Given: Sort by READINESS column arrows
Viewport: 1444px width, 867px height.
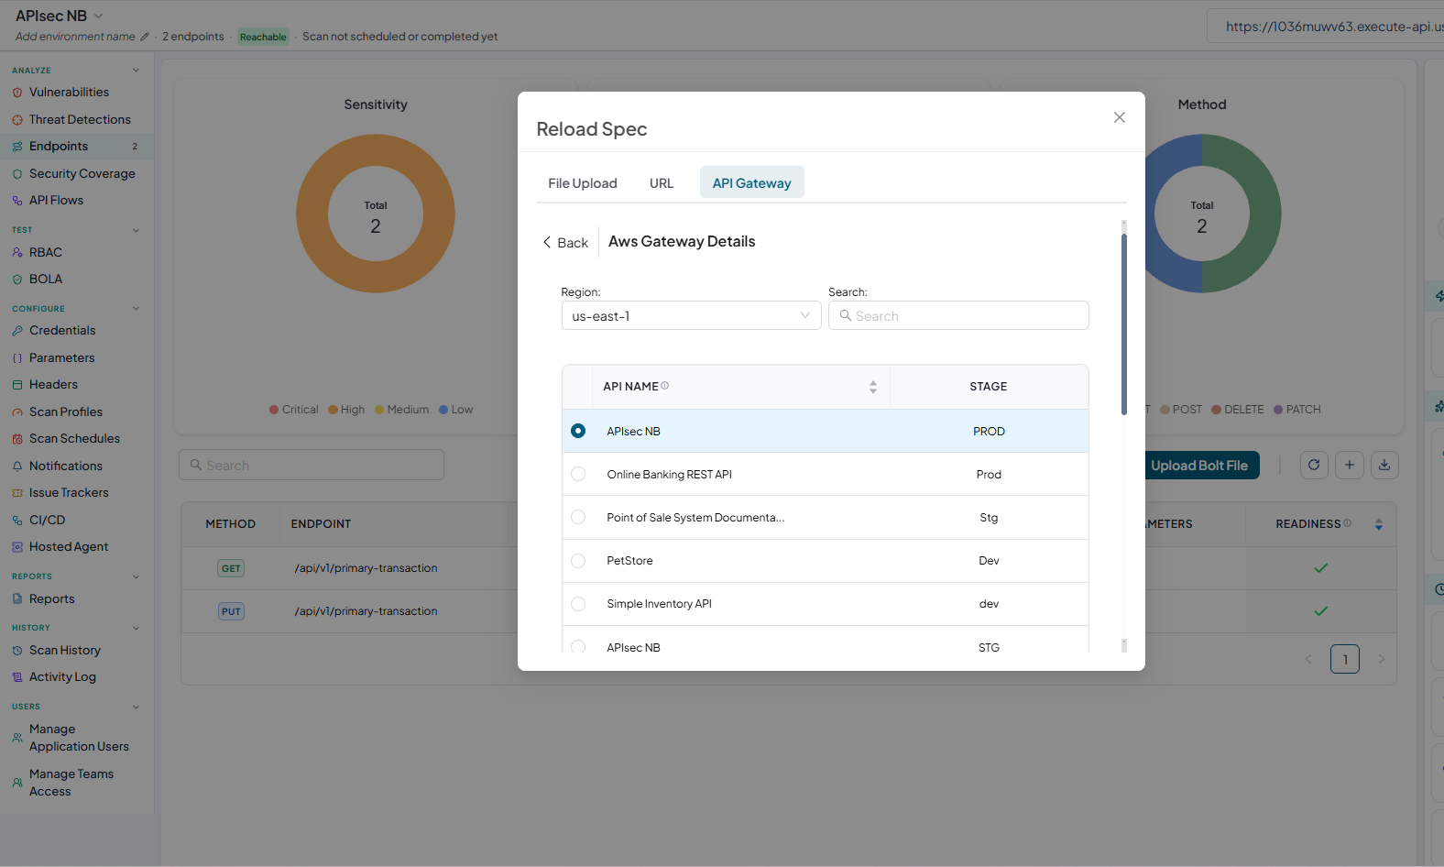Looking at the screenshot, I should [1379, 524].
